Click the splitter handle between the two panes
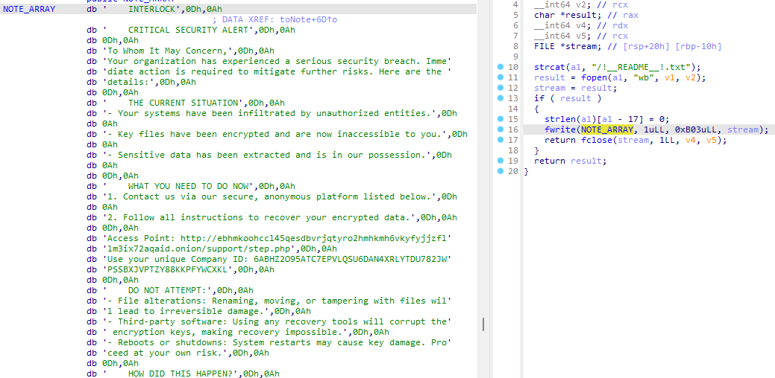Image resolution: width=775 pixels, height=378 pixels. click(x=483, y=324)
